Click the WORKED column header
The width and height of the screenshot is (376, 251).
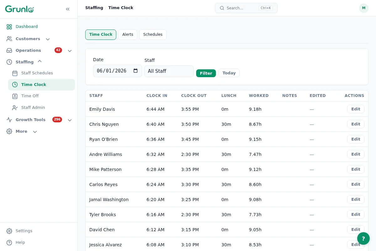(258, 96)
